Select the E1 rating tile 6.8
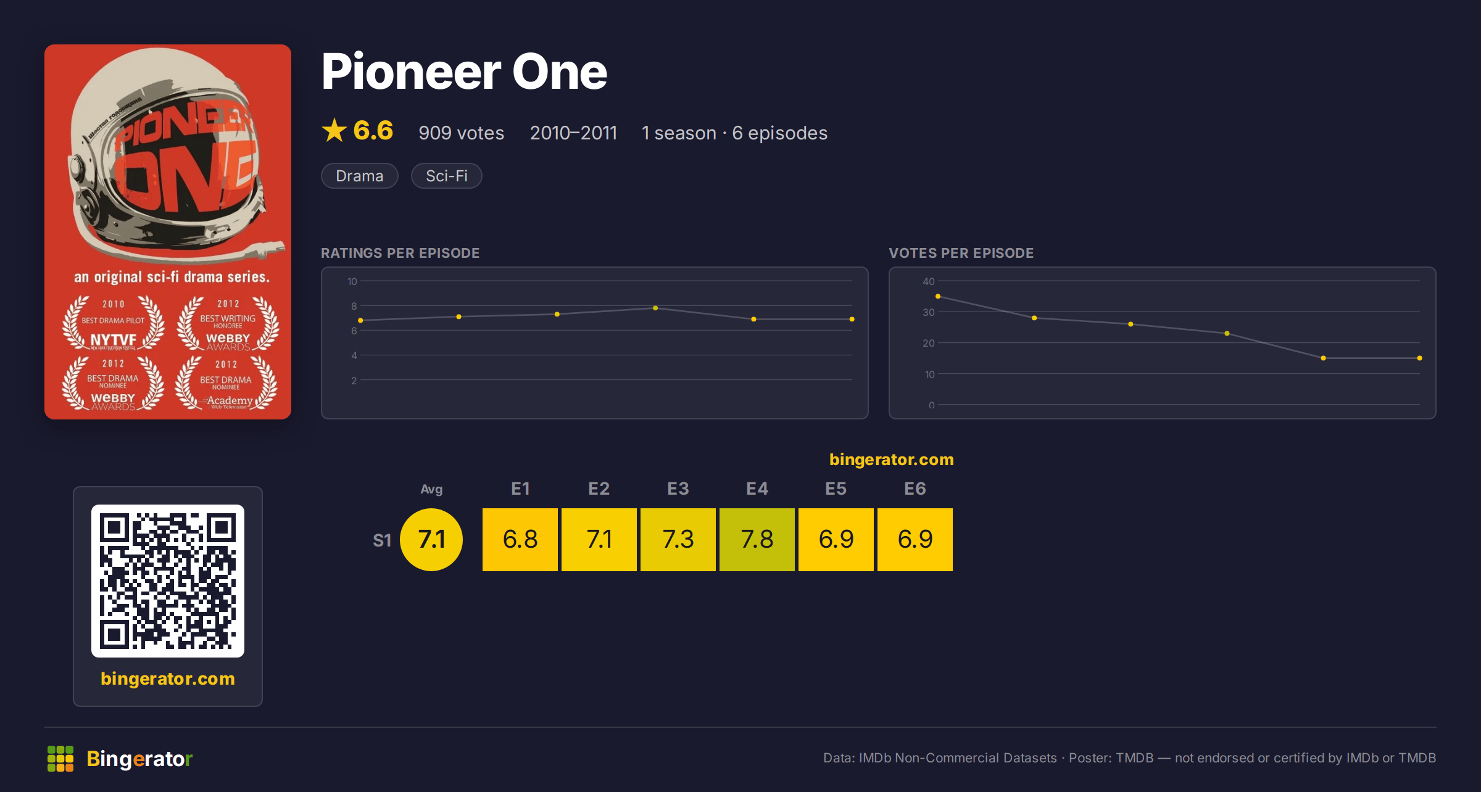Image resolution: width=1481 pixels, height=792 pixels. pyautogui.click(x=520, y=540)
